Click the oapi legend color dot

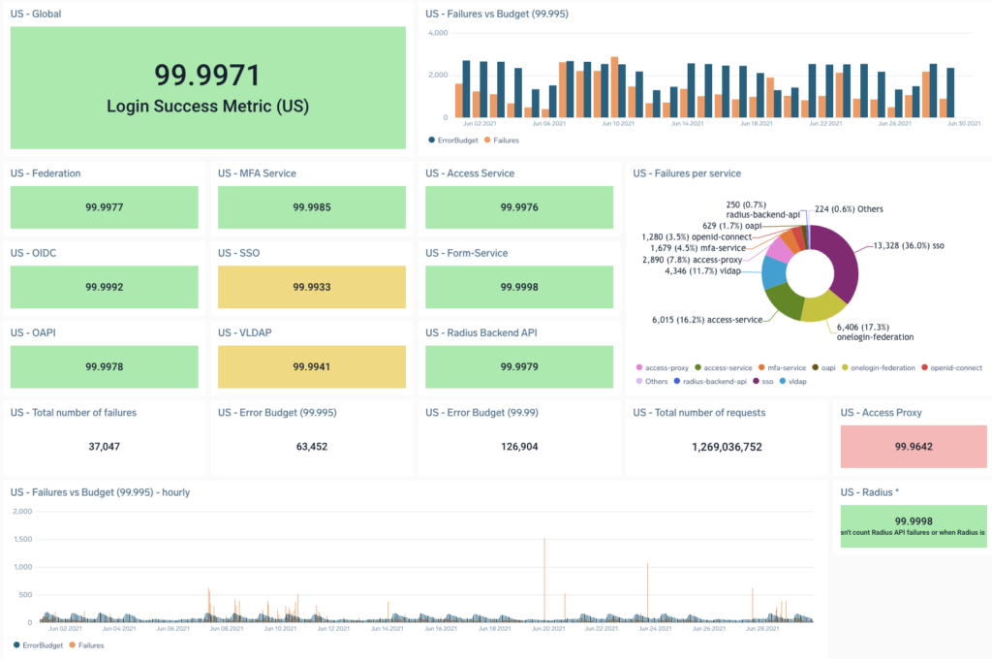(815, 367)
